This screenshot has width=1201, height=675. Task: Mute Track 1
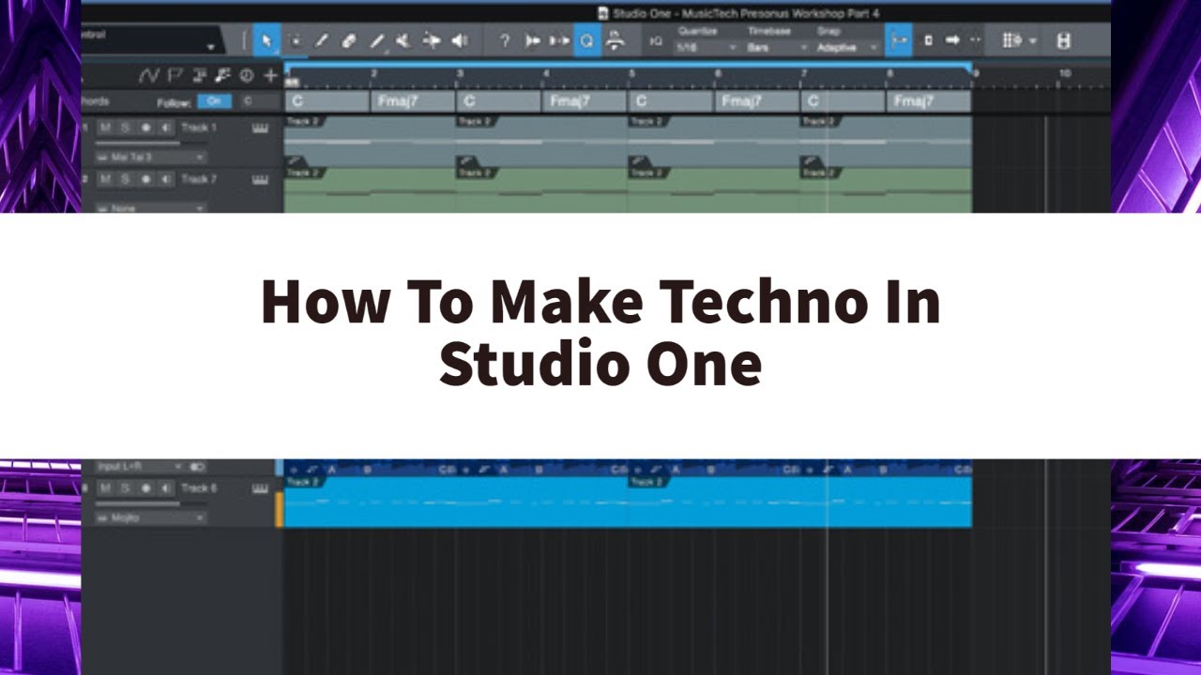coord(105,127)
